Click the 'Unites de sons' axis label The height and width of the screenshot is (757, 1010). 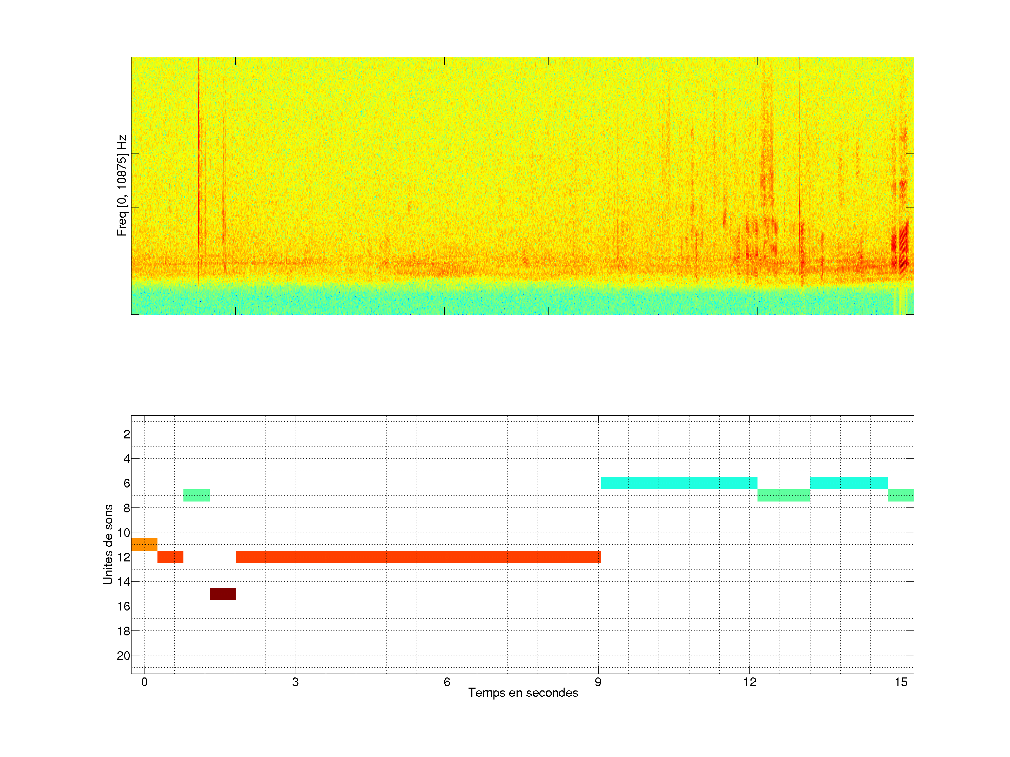pos(108,544)
